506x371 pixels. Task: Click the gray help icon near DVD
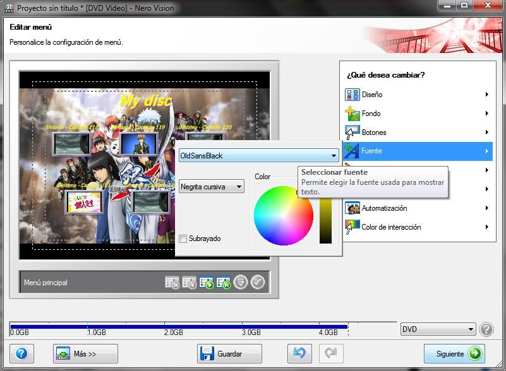click(486, 329)
